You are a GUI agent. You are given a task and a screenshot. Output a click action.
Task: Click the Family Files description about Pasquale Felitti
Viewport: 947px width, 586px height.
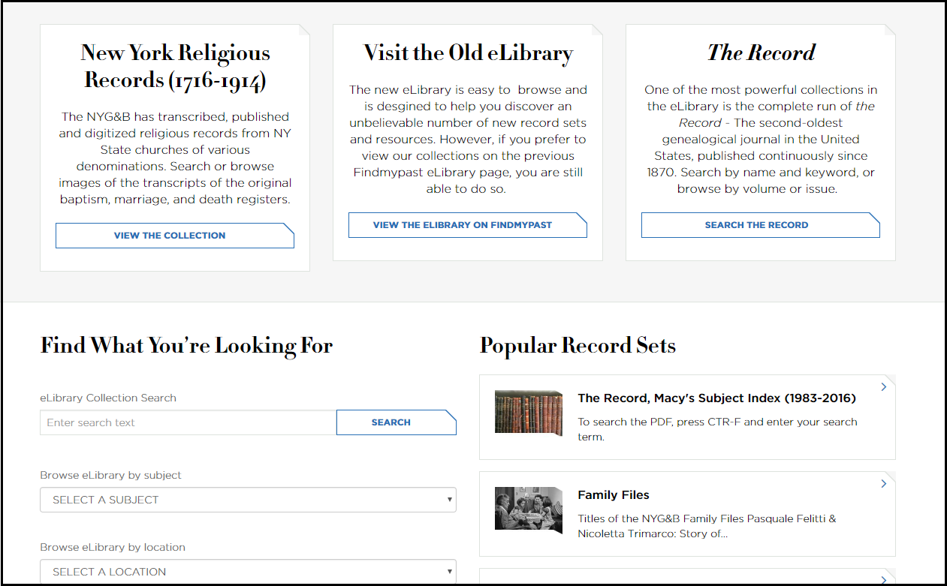707,526
